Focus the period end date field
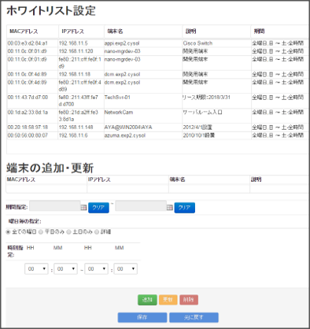 (x=141, y=206)
